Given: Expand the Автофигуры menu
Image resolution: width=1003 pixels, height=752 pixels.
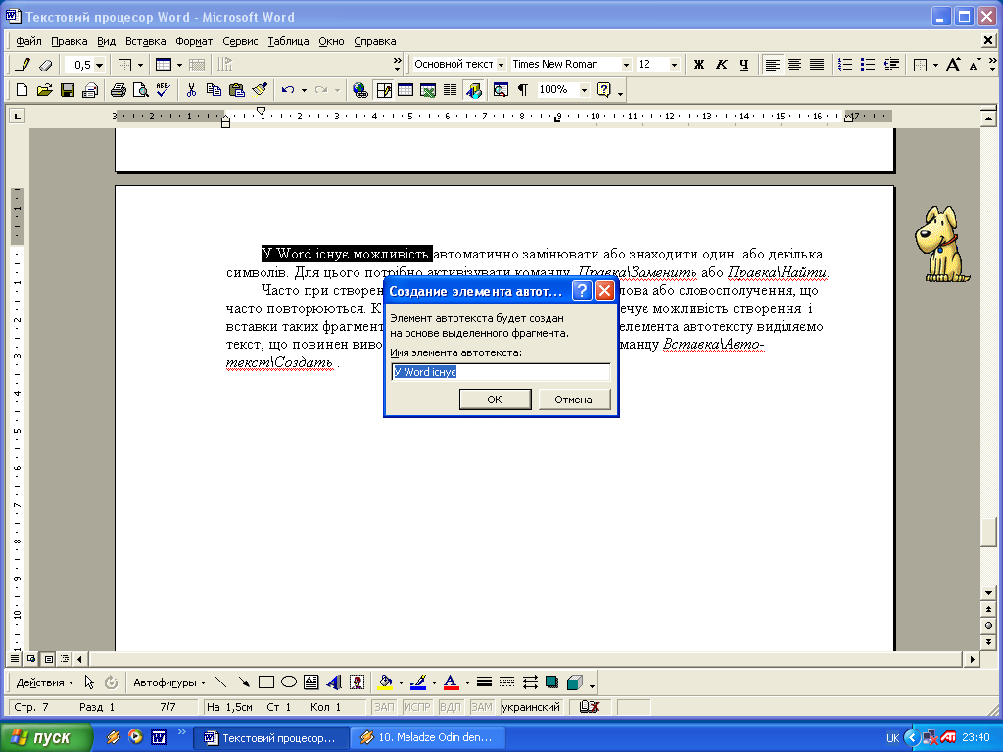Looking at the screenshot, I should 169,682.
